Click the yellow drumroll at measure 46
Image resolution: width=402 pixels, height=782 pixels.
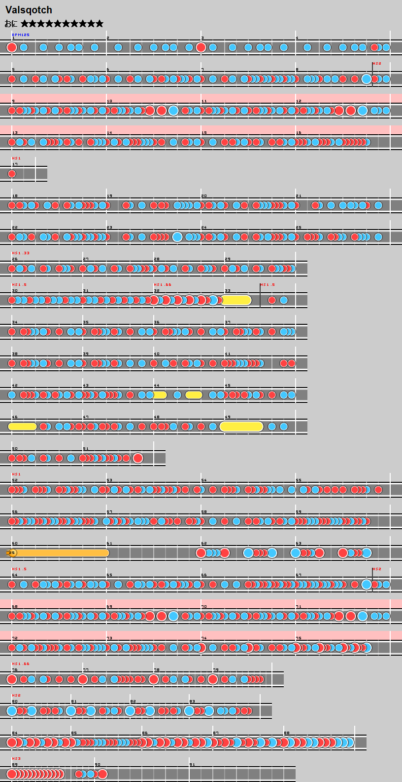click(23, 427)
